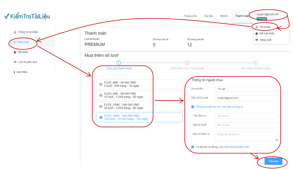Screen dimensions: 294x169
Task: Click the logout icon beside Đăng xuất
Action: pyautogui.click(x=257, y=39)
